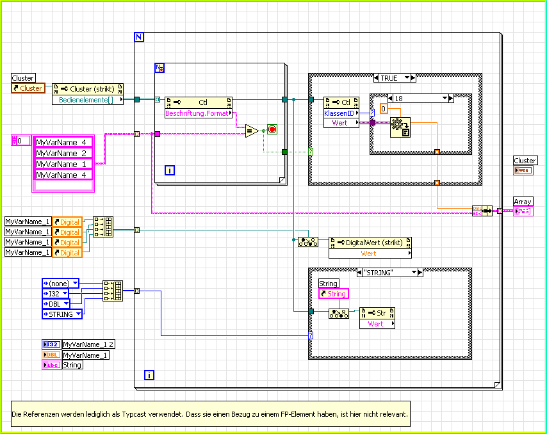
Task: Go to previous case of TRUE structure
Action: 376,77
